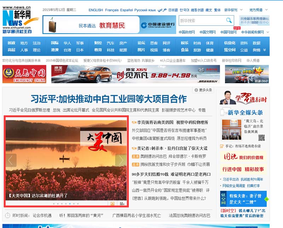Click the QR code image in sidebar
Screen dimensions: 283x228
[261, 137]
